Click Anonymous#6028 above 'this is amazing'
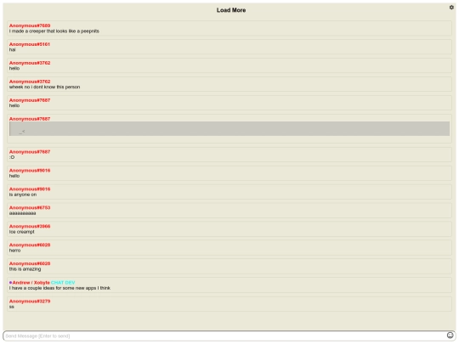This screenshot has height=344, width=459. [x=30, y=263]
